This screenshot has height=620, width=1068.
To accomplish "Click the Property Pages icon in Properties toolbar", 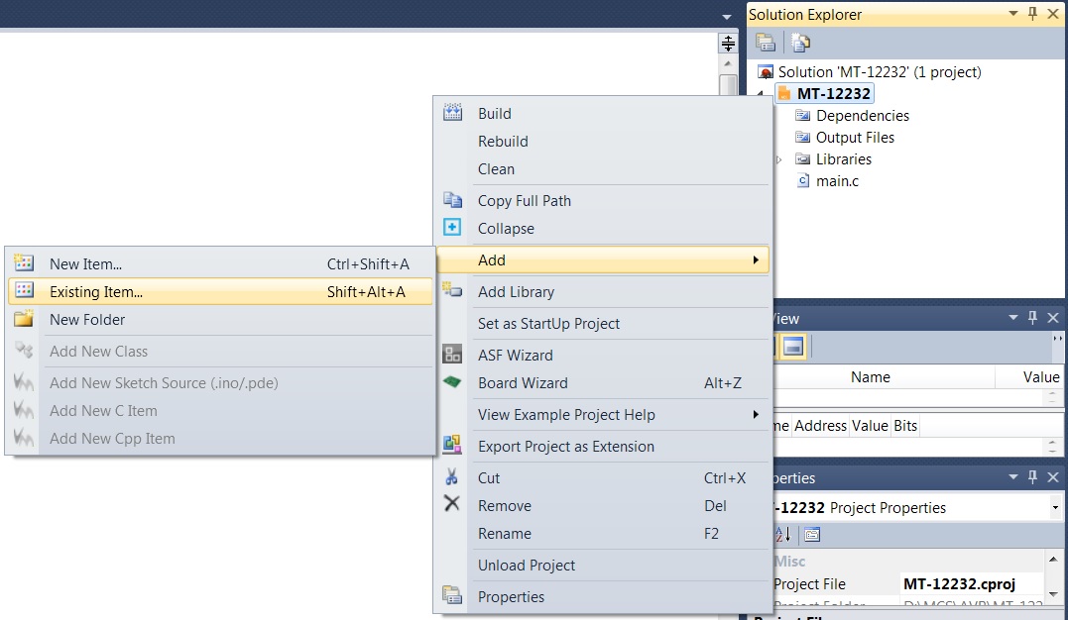I will 812,535.
